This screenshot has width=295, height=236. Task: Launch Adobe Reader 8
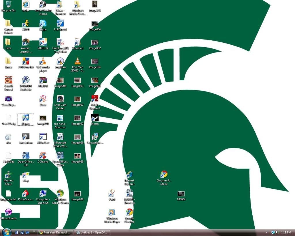95,99
